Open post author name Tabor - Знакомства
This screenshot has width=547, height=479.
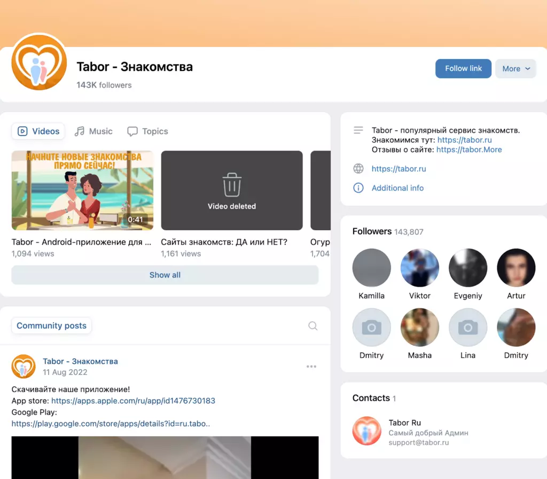(80, 361)
